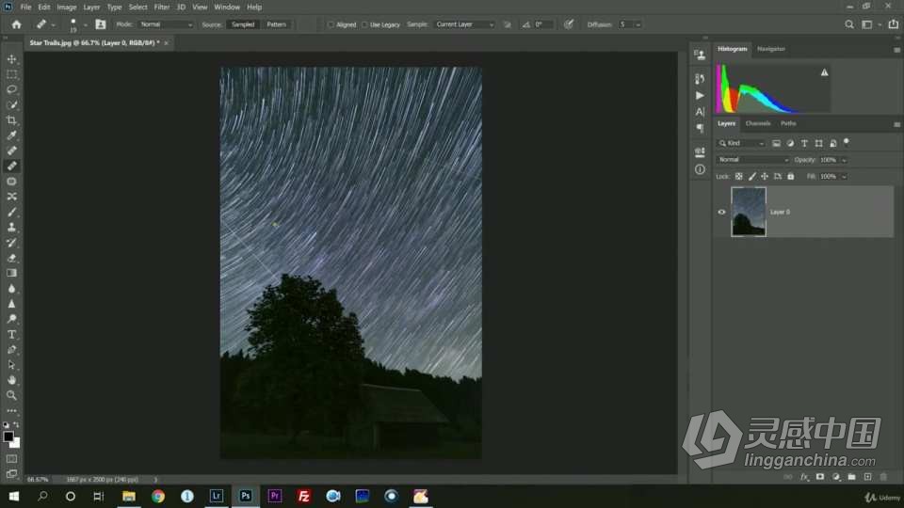The image size is (904, 508).
Task: Open the Filter menu
Action: click(161, 7)
